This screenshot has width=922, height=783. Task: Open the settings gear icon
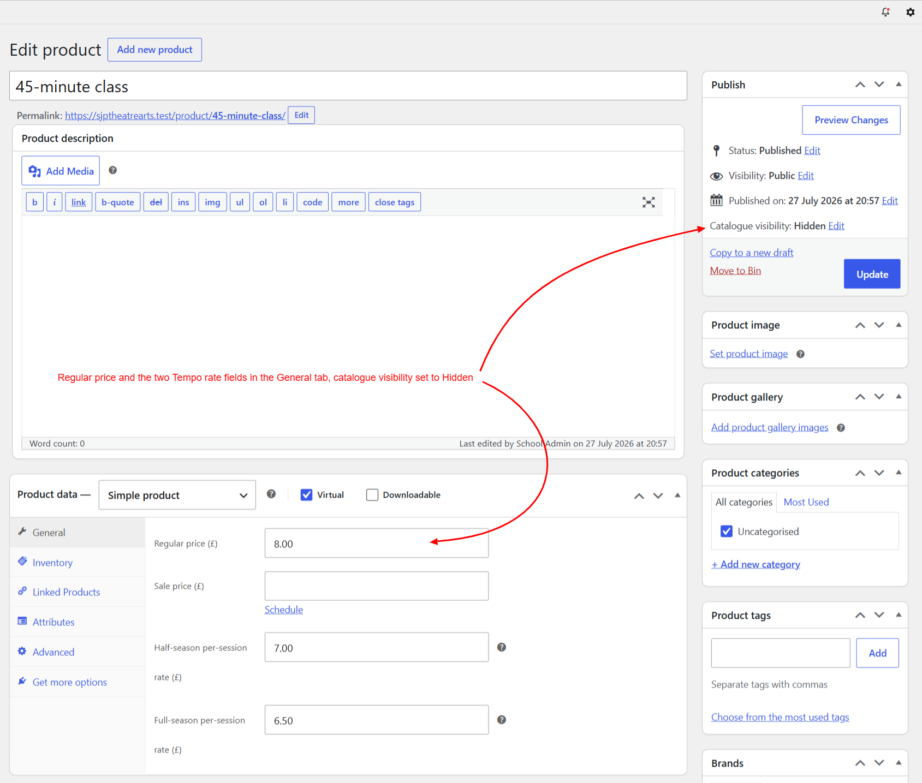pyautogui.click(x=910, y=12)
